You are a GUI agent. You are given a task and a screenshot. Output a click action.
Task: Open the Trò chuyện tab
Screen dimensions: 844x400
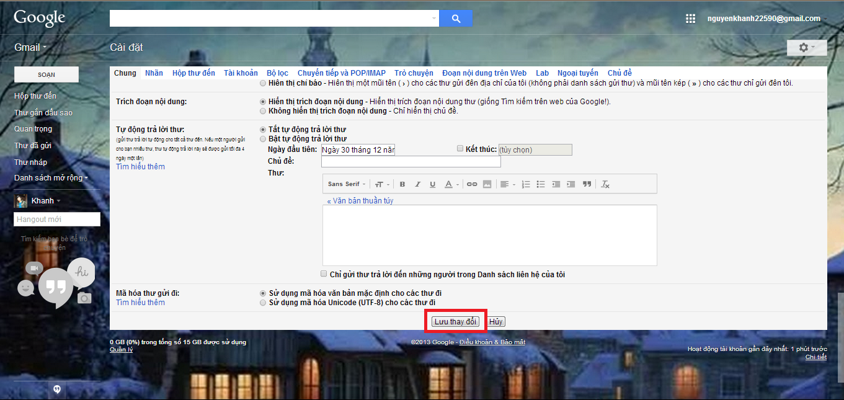(414, 73)
